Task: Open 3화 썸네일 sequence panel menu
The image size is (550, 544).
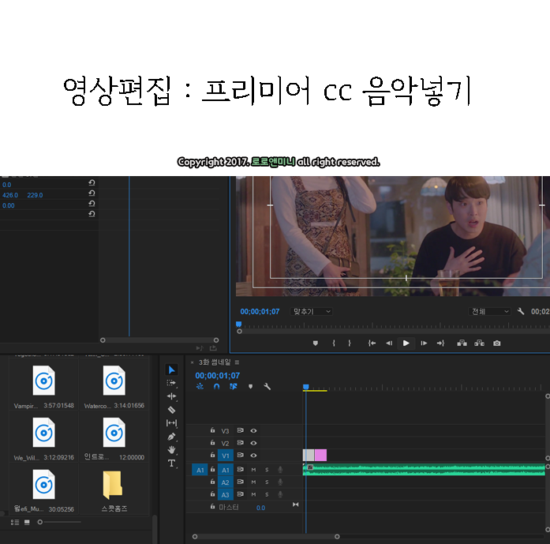Action: tap(237, 362)
